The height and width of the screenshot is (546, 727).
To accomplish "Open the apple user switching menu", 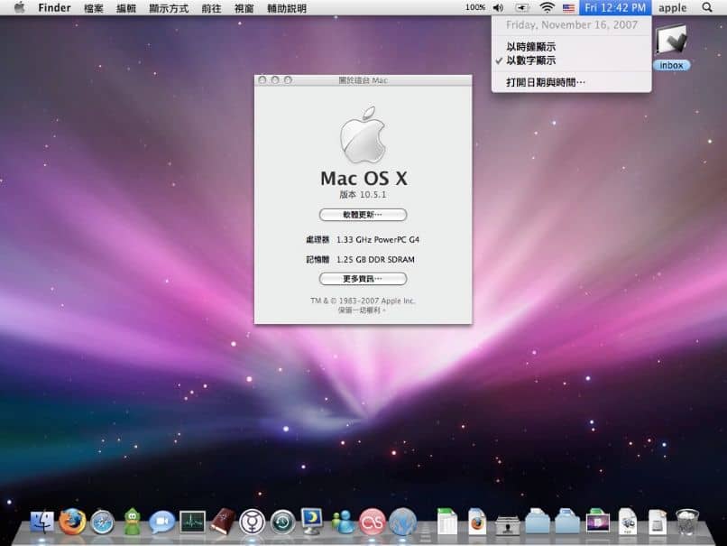I will pos(672,8).
